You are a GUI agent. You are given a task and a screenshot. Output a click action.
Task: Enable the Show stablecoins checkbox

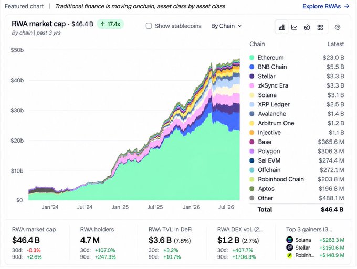point(149,26)
